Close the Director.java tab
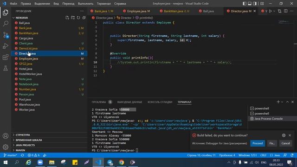 coord(255,11)
